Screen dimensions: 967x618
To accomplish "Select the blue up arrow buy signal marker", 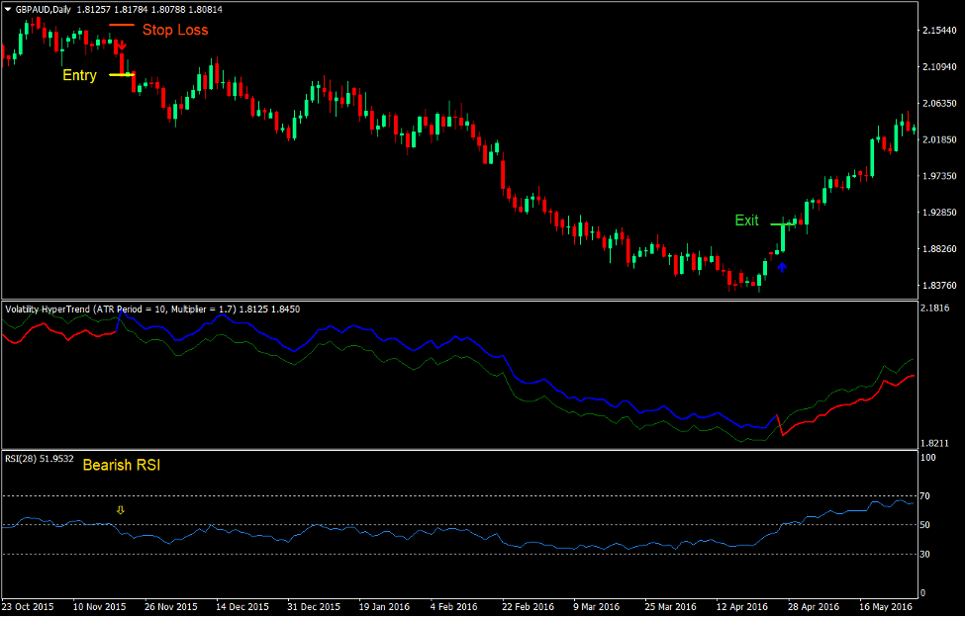I will 782,267.
